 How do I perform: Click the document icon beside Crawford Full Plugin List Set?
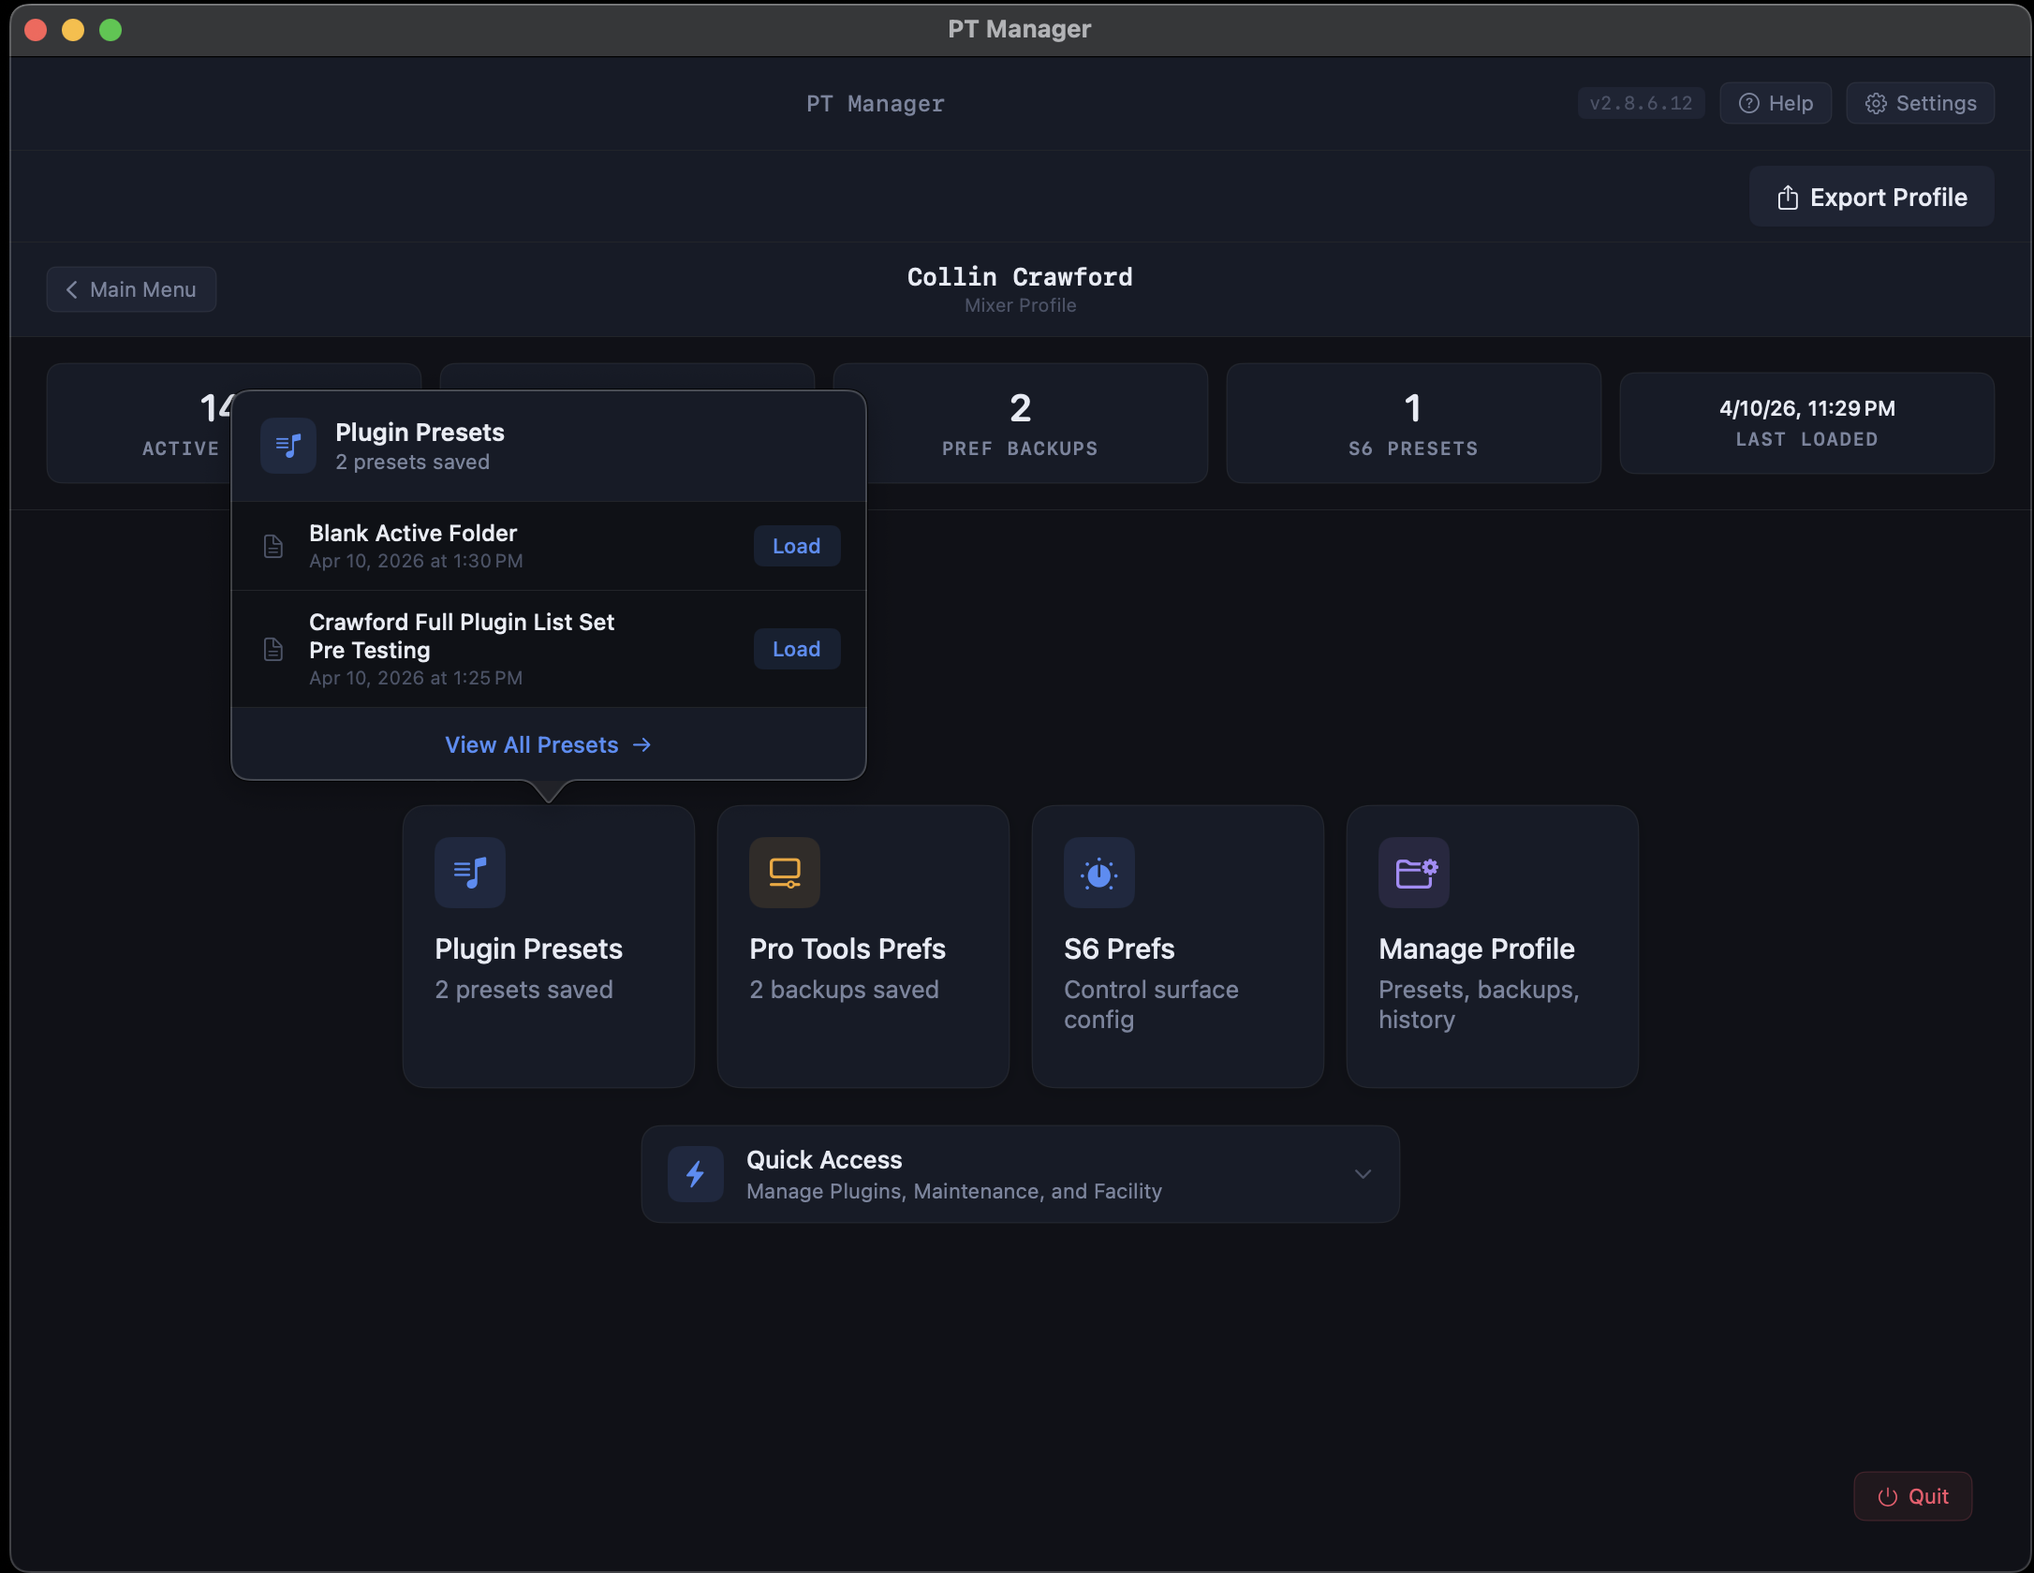[273, 649]
